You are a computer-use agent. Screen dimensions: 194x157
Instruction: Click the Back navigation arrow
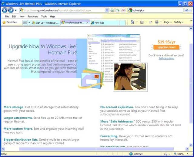coord(5,10)
